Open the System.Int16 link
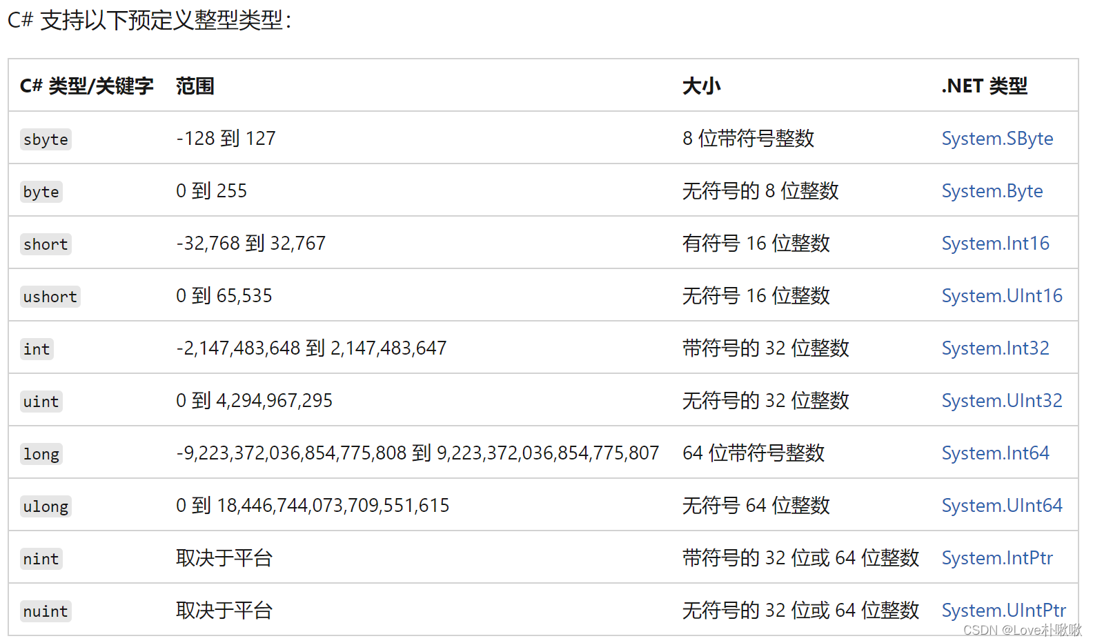 click(995, 244)
